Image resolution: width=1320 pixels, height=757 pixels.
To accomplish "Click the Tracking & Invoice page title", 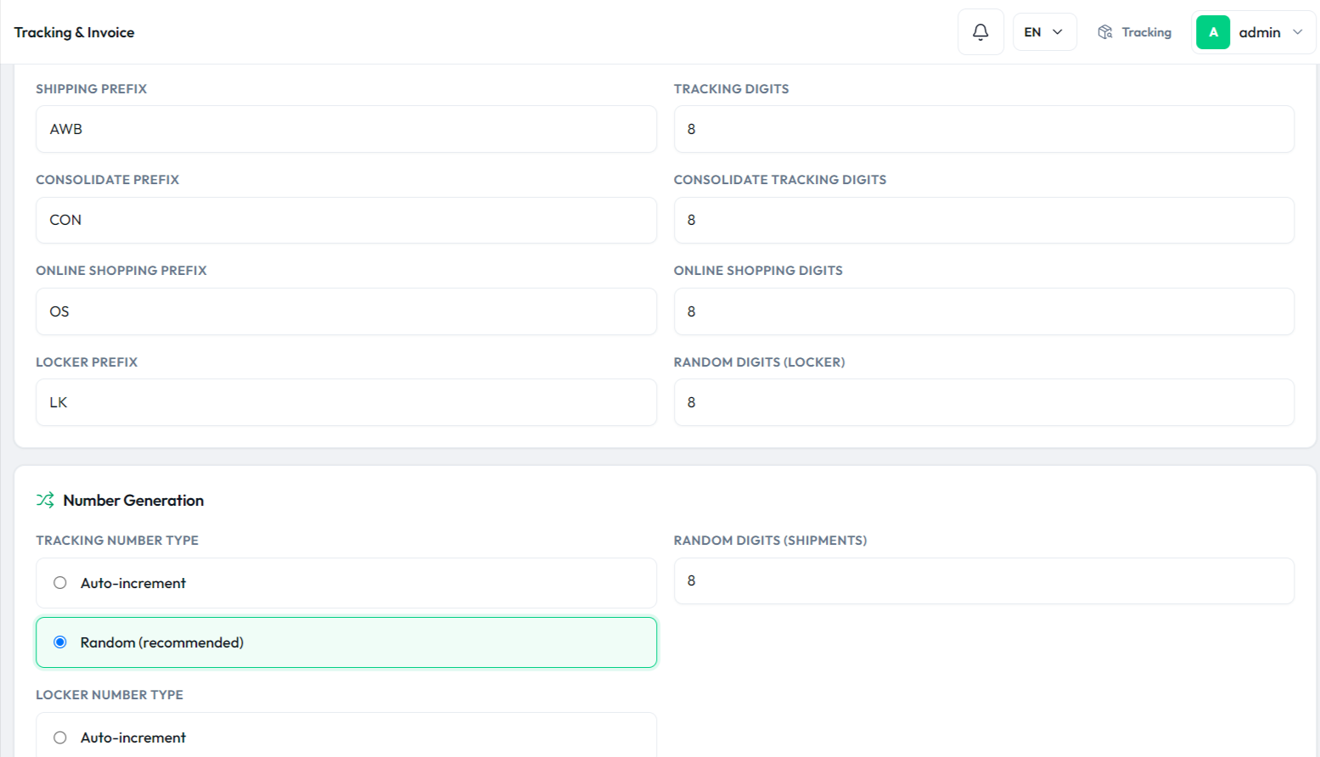I will tap(74, 32).
